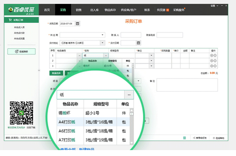Click row 1 备注 cell
236x156 pixels.
(x=199, y=56)
